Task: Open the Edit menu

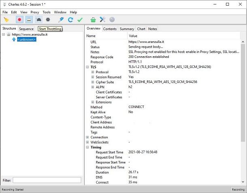Action: pos(14,12)
